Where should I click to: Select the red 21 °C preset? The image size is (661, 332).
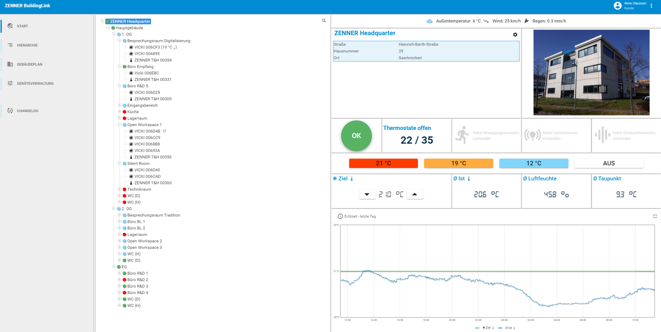click(383, 163)
